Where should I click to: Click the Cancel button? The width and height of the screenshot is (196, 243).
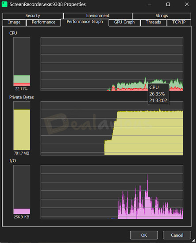[177, 235]
